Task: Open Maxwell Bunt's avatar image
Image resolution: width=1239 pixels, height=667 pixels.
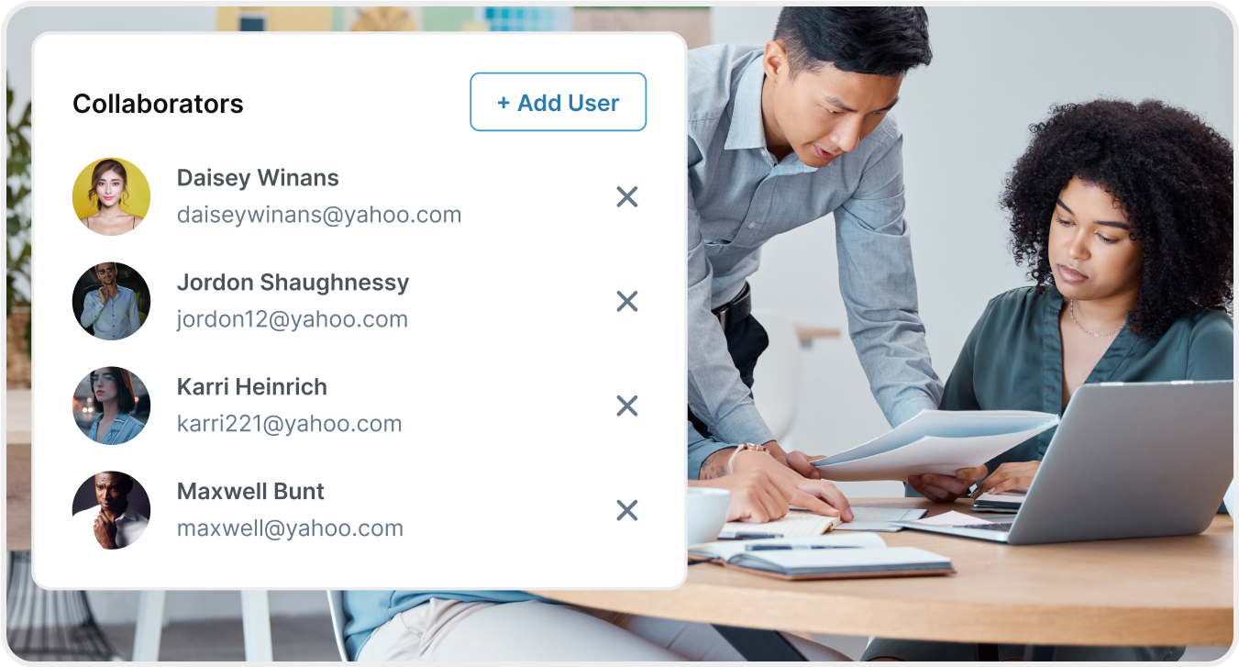Action: [111, 510]
